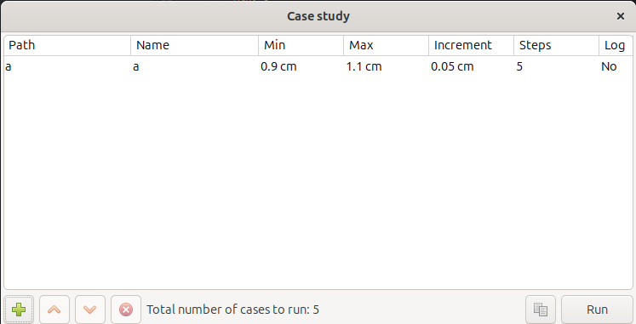636x324 pixels.
Task: Select Steps value '5' cell
Action: 557,66
